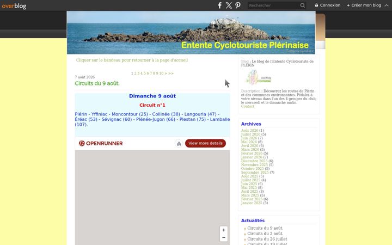392x245 pixels.
Task: Open article Circuits du 9 août
Action: click(97, 83)
